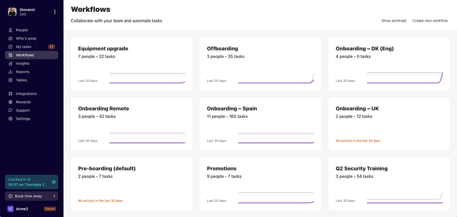457x217 pixels.
Task: Open the three-dot menu beside Giovanni
Action: 55,12
